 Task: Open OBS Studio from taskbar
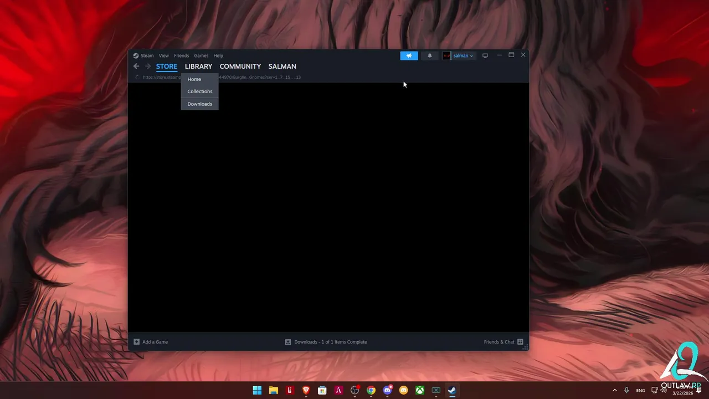pos(354,390)
